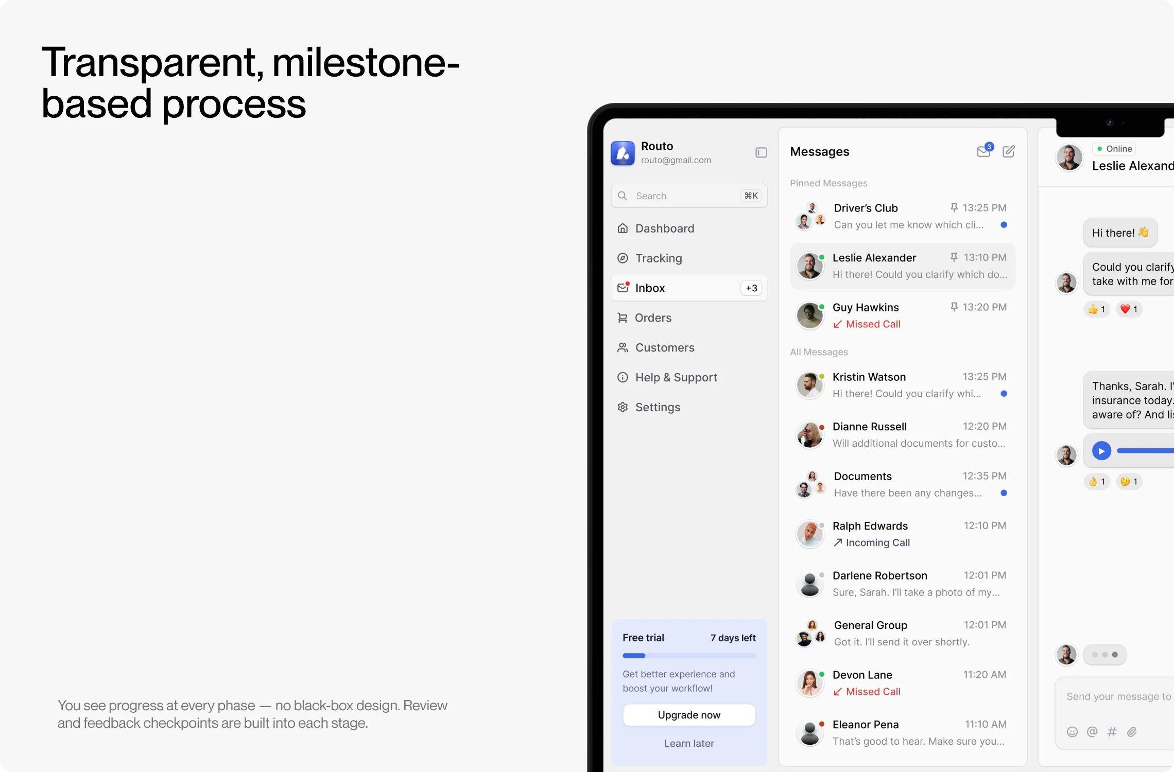Play the voice message
1174x772 pixels.
tap(1101, 451)
